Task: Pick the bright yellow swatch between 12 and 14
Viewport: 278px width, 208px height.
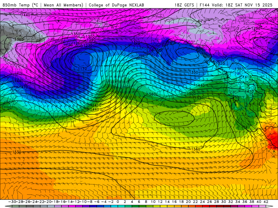Action: 164,207
